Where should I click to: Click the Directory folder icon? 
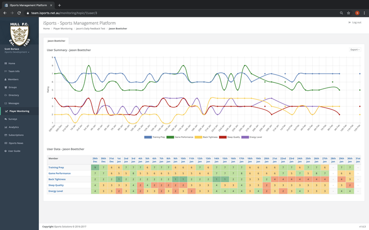6,95
